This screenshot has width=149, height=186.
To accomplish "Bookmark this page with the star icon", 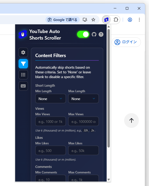I will tap(93, 20).
